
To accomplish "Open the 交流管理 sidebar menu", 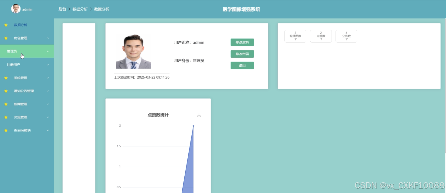I will pos(27,117).
